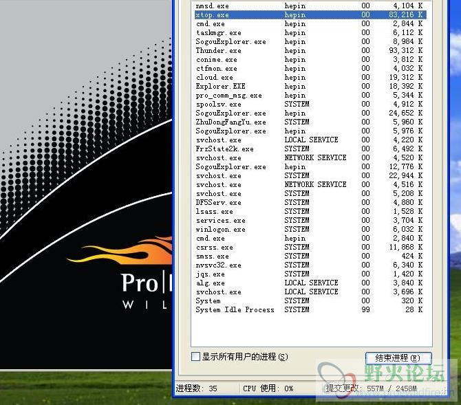Image resolution: width=461 pixels, height=405 pixels.
Task: Select the alg.exe process row
Action: coord(310,283)
